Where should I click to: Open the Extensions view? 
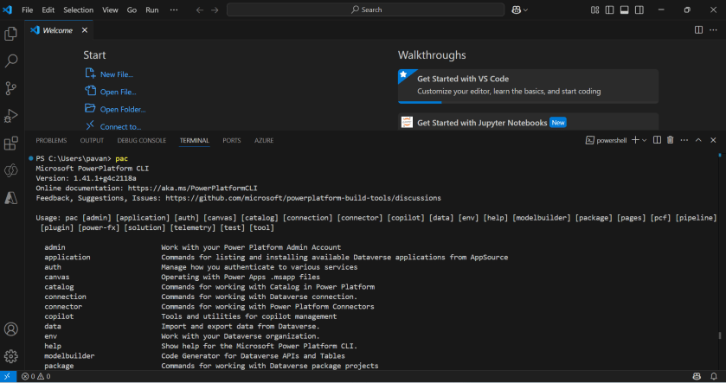[11, 144]
